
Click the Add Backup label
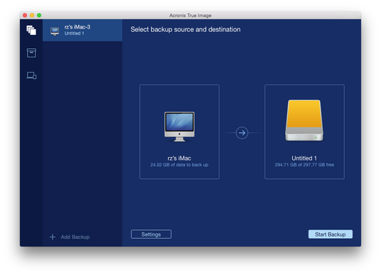tap(75, 237)
